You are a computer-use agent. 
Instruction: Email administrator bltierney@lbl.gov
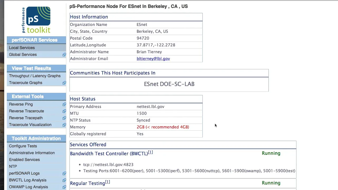point(153,59)
